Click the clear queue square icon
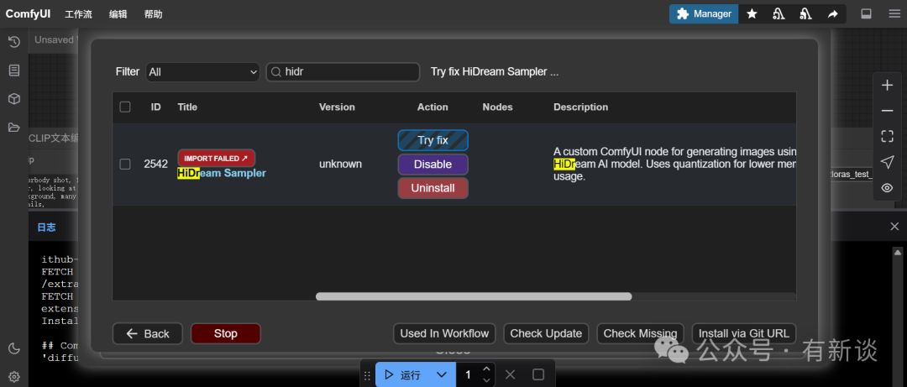The image size is (907, 387). point(538,375)
